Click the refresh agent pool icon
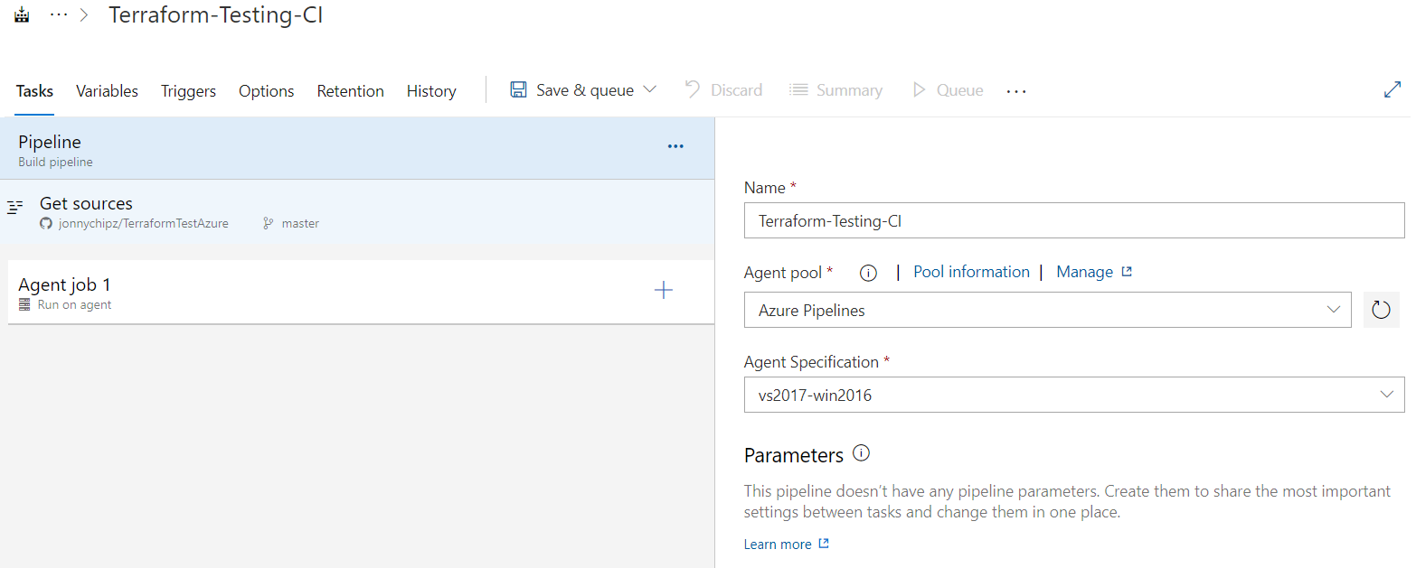This screenshot has height=568, width=1416. pyautogui.click(x=1380, y=310)
